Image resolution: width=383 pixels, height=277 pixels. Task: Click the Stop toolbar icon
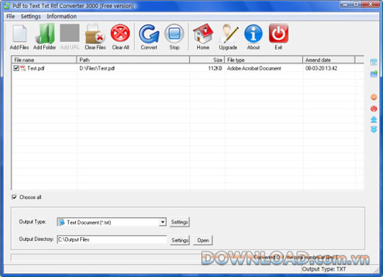[174, 33]
